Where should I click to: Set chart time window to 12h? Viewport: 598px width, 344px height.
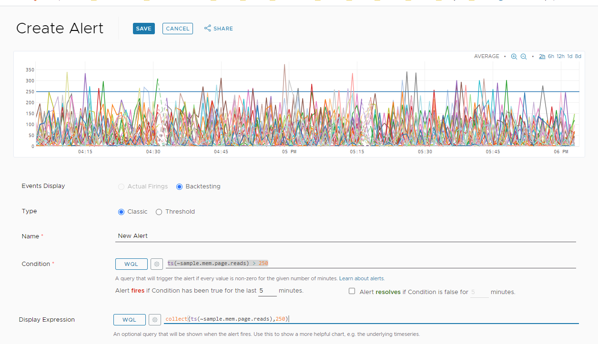[x=560, y=56]
